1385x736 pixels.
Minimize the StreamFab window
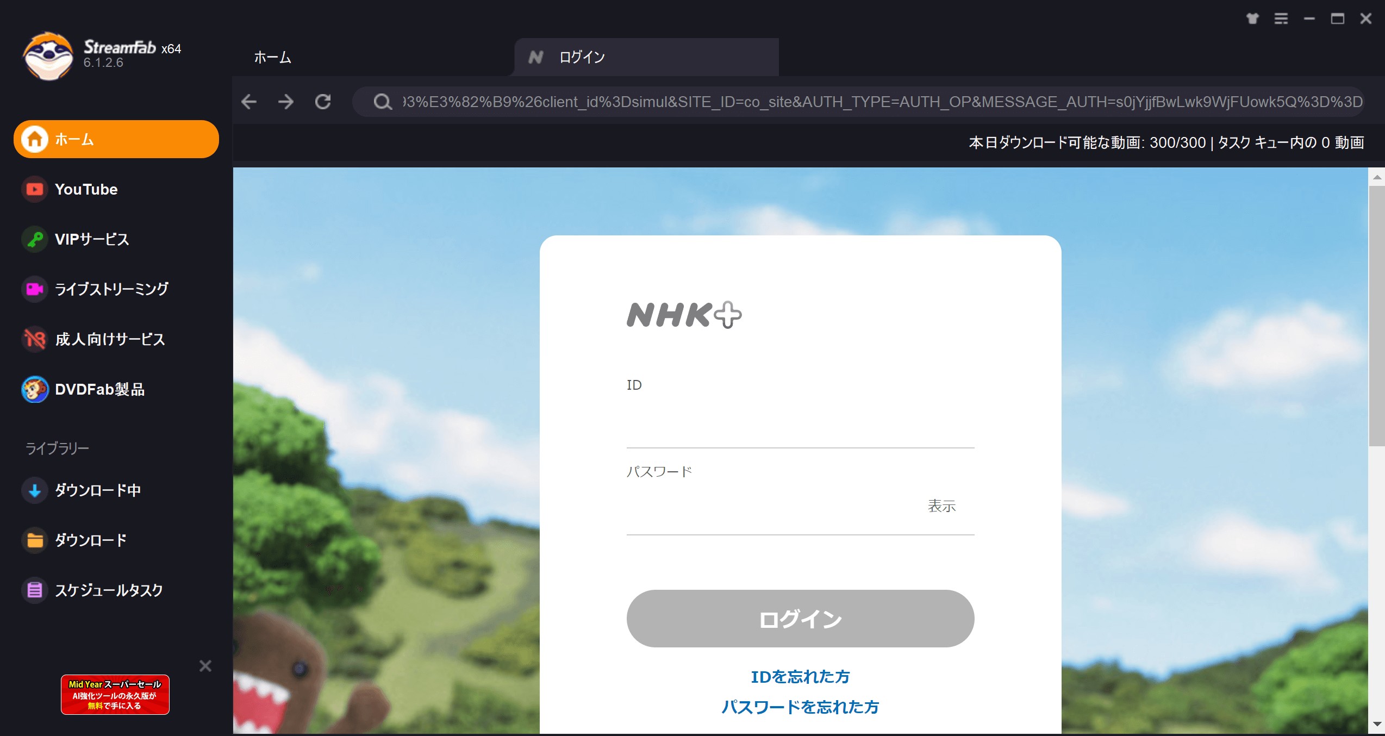click(x=1309, y=18)
